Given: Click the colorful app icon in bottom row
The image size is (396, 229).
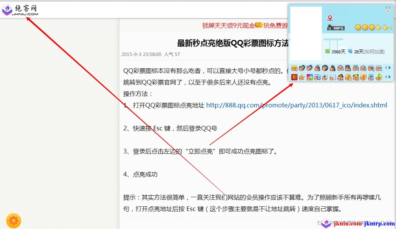Looking at the screenshot, I should [x=310, y=77].
